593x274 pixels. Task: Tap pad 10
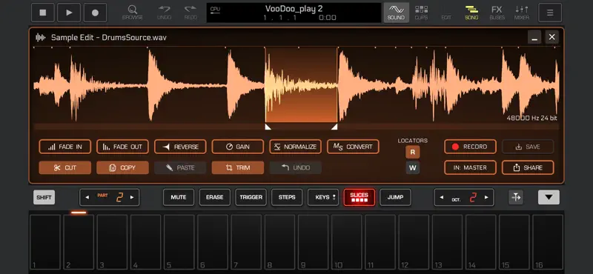[347, 242]
